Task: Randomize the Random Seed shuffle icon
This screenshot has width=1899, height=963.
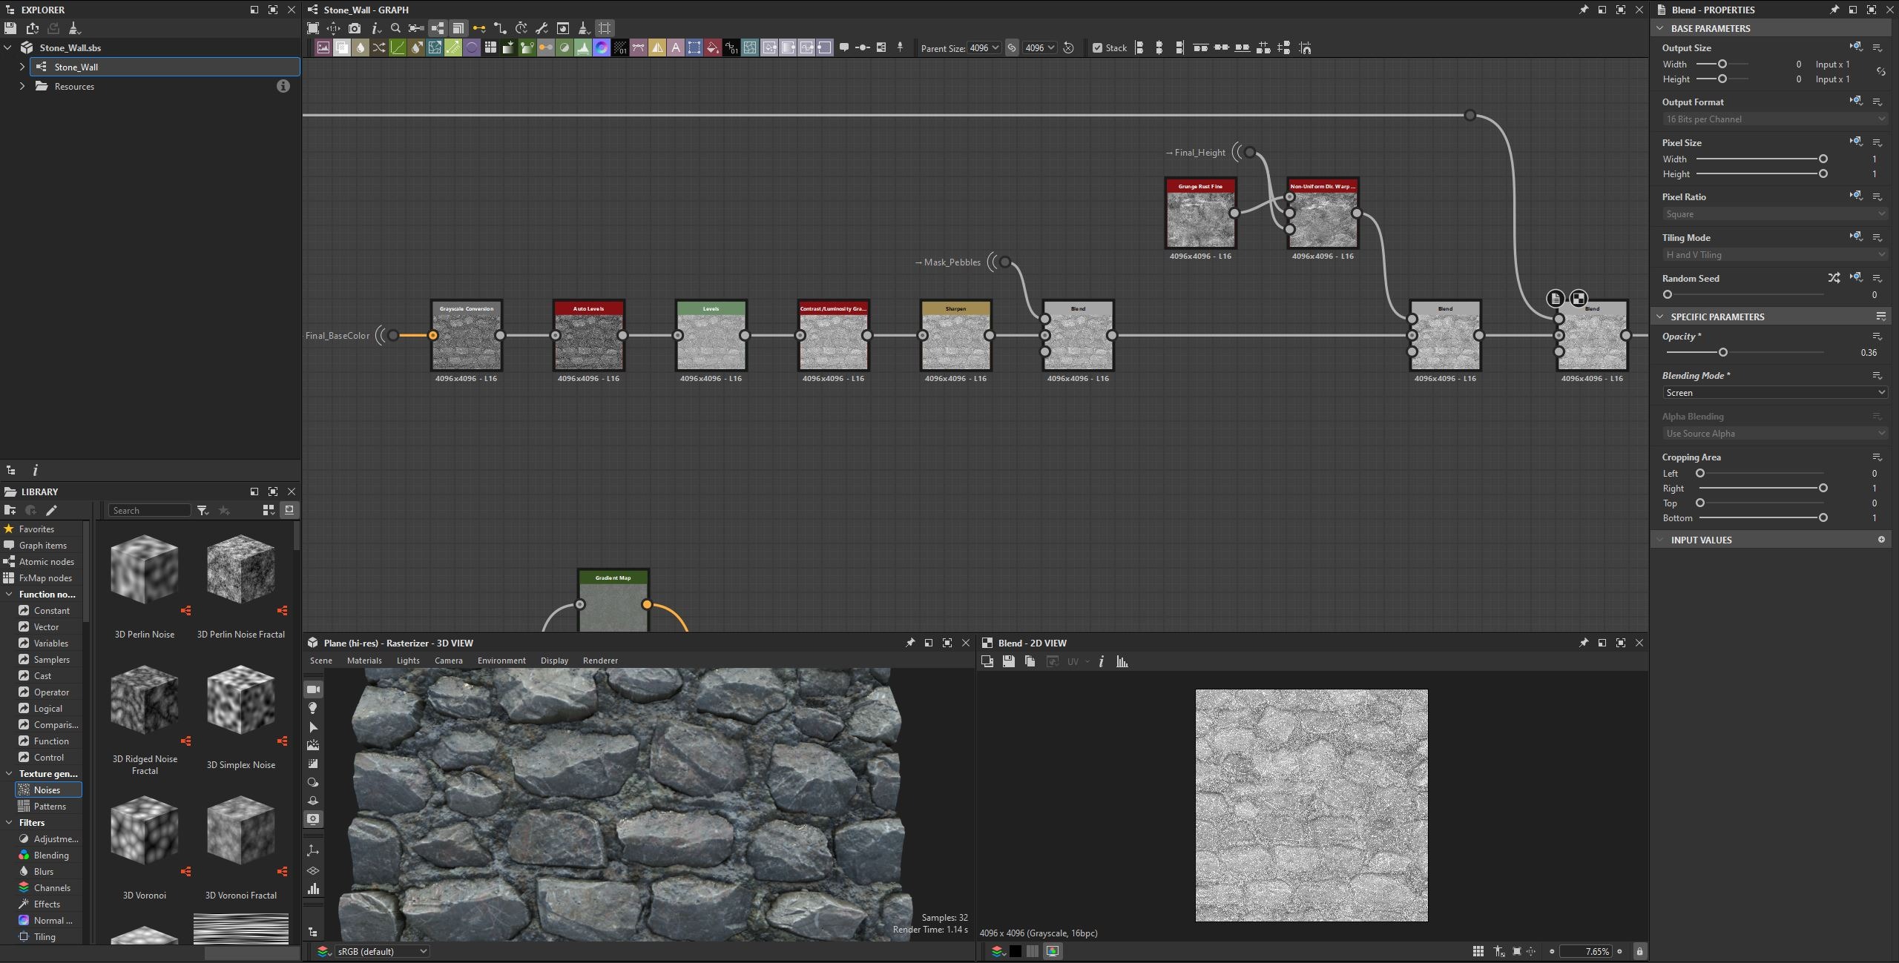Action: click(x=1834, y=278)
